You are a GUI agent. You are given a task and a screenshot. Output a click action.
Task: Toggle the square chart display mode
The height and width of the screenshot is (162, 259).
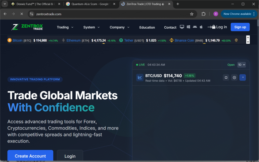(226, 78)
